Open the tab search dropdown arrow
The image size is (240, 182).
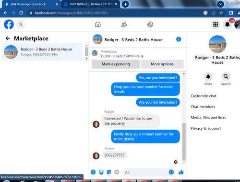pyautogui.click(x=220, y=4)
